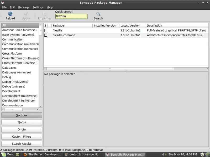Select Development (multiverse) section

[x=20, y=96]
